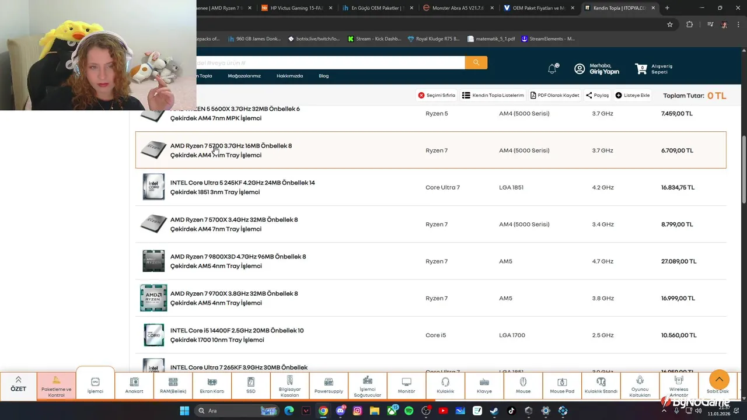Open the Kulaklık Standı category
The image size is (747, 420).
(601, 386)
